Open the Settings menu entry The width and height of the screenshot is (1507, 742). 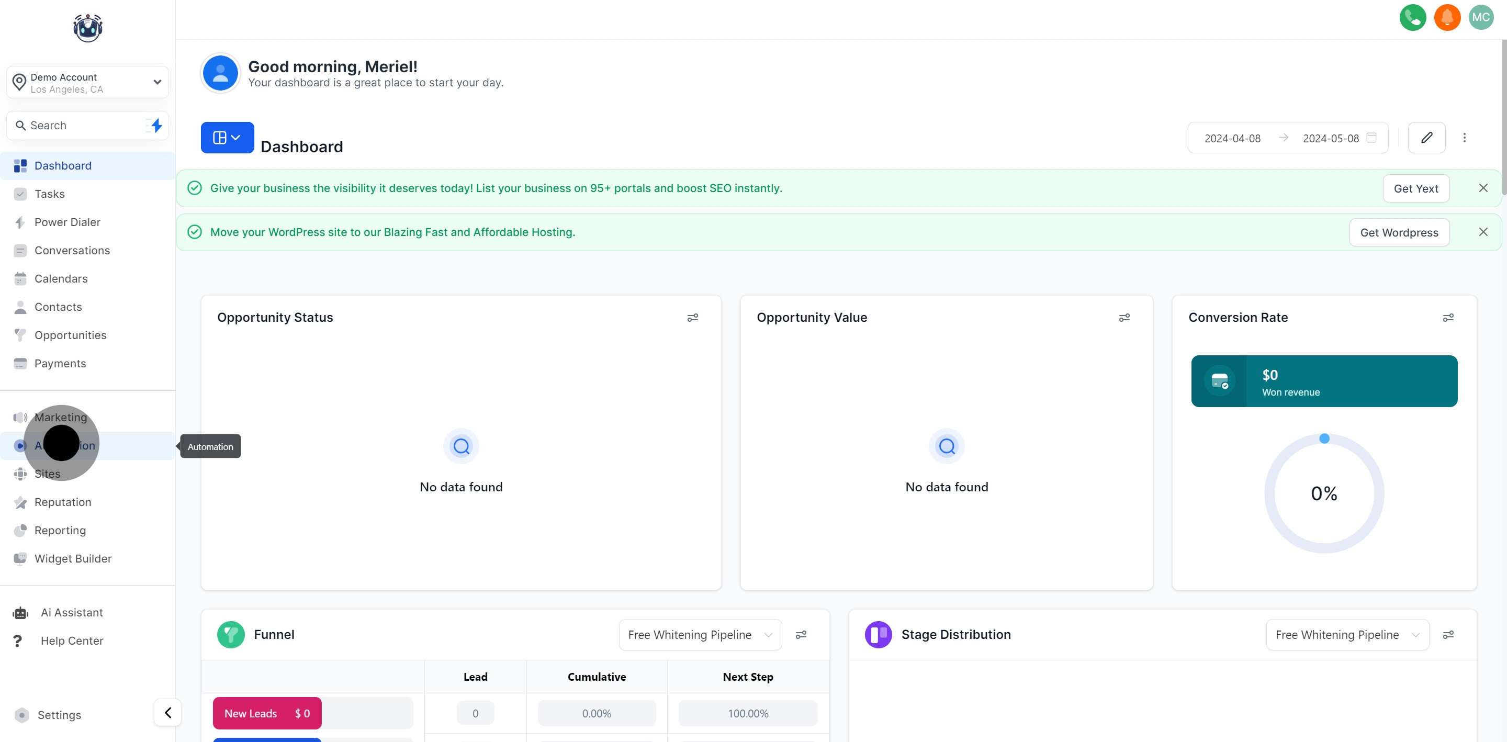click(59, 715)
